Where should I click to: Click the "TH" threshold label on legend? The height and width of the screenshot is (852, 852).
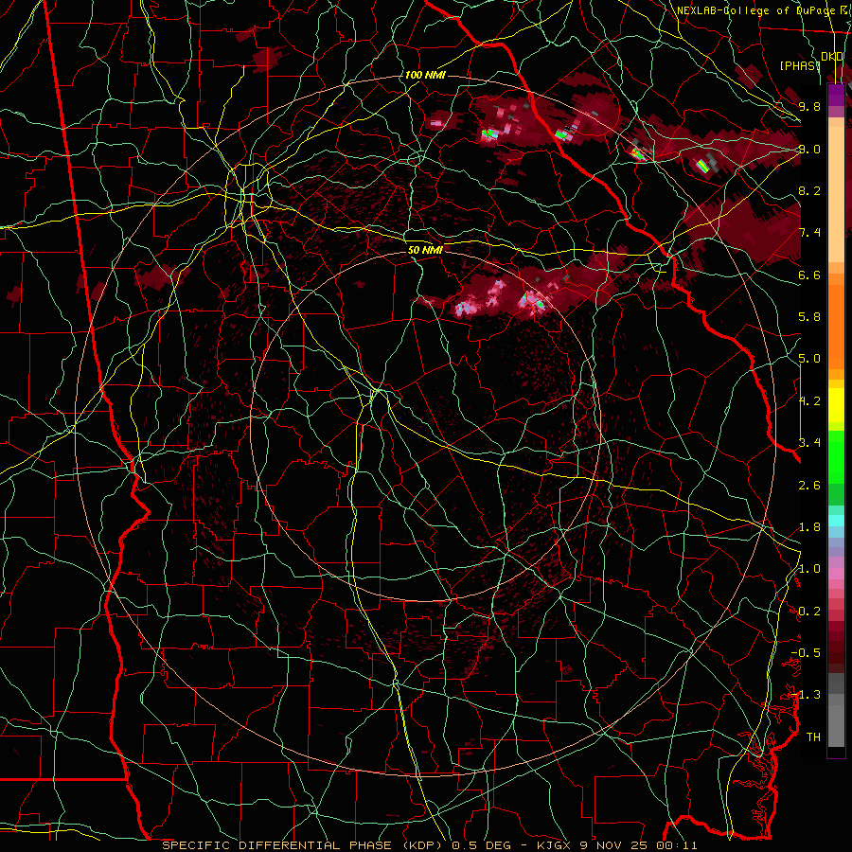coord(813,737)
